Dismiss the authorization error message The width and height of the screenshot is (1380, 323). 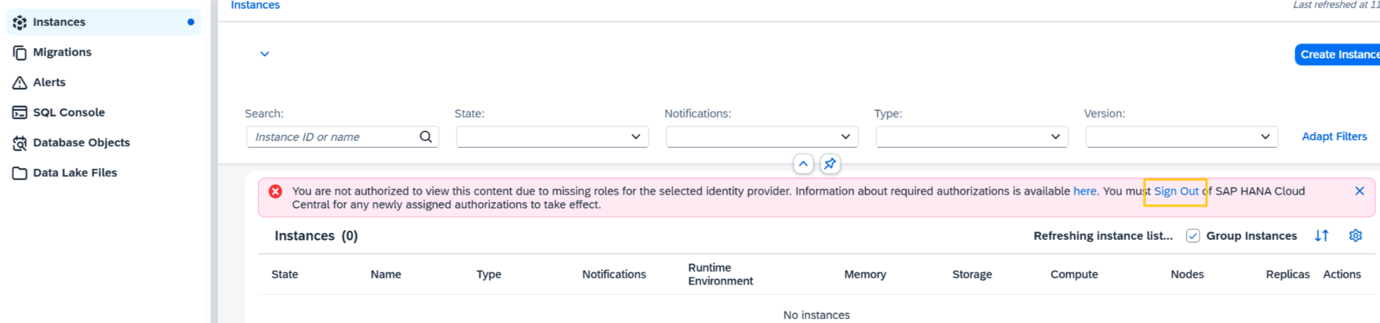click(1359, 191)
